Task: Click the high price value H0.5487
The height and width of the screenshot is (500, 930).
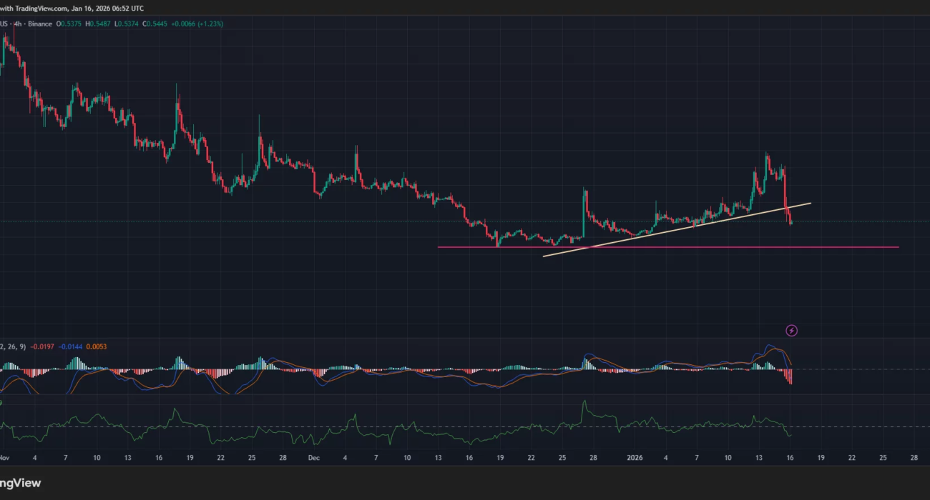Action: [98, 24]
